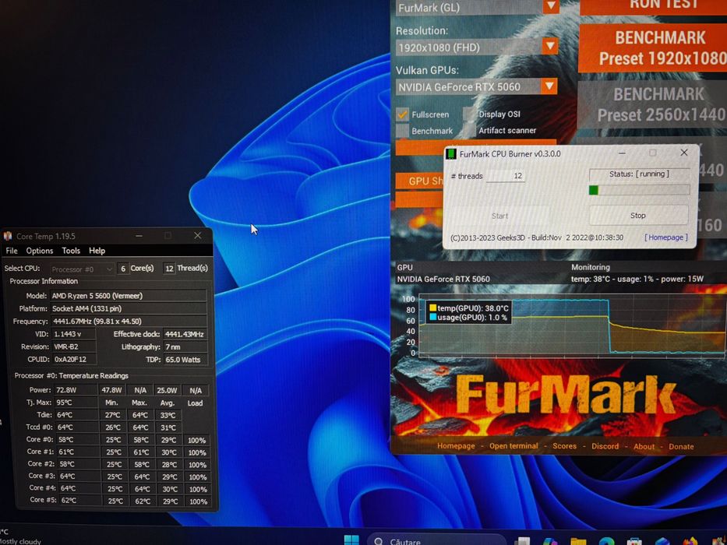Minimize the FurMark CPU Burner window

(623, 153)
